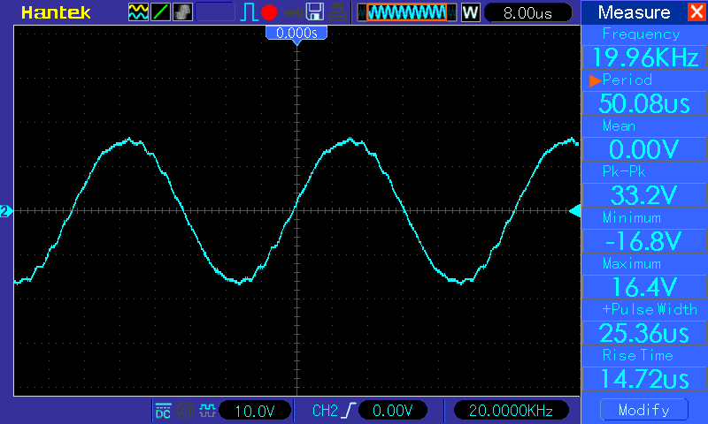Image resolution: width=708 pixels, height=424 pixels.
Task: Click the dual-waveform YT display icon
Action: tap(138, 12)
